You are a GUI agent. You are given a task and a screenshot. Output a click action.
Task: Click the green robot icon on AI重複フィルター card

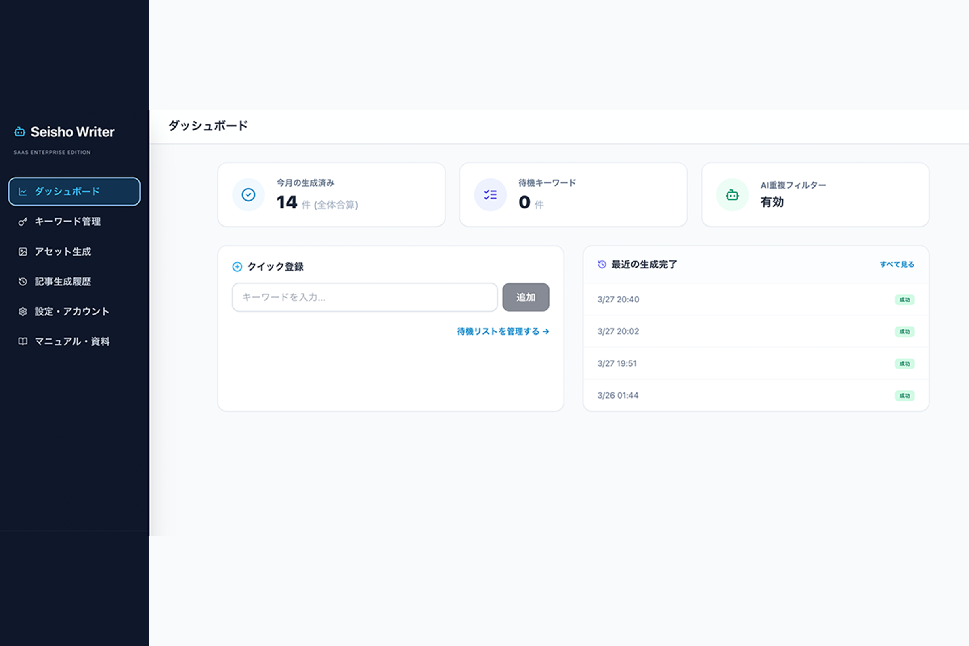732,195
